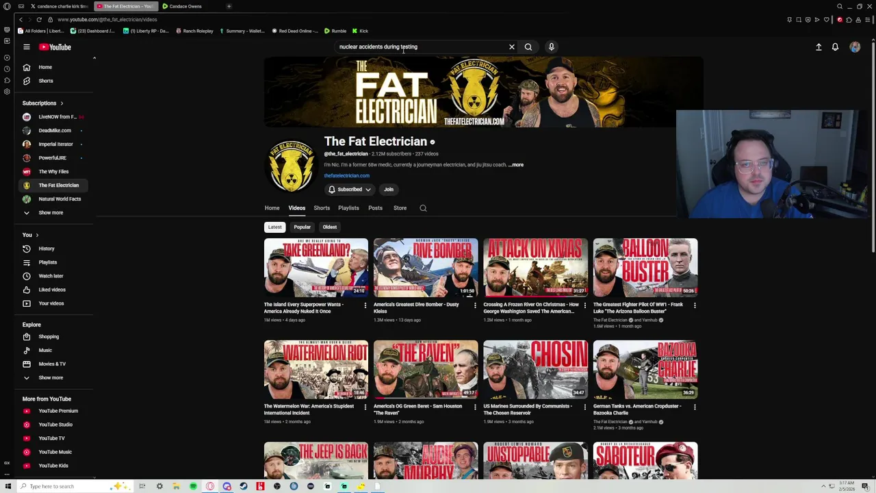The width and height of the screenshot is (876, 493).
Task: Select the Latest sort chip
Action: 274,227
